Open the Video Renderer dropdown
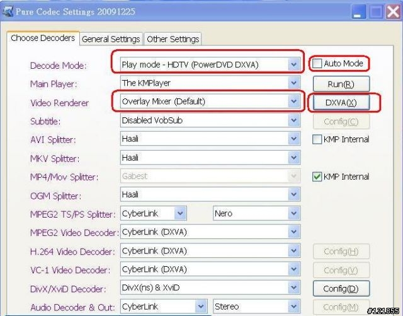 [210, 102]
